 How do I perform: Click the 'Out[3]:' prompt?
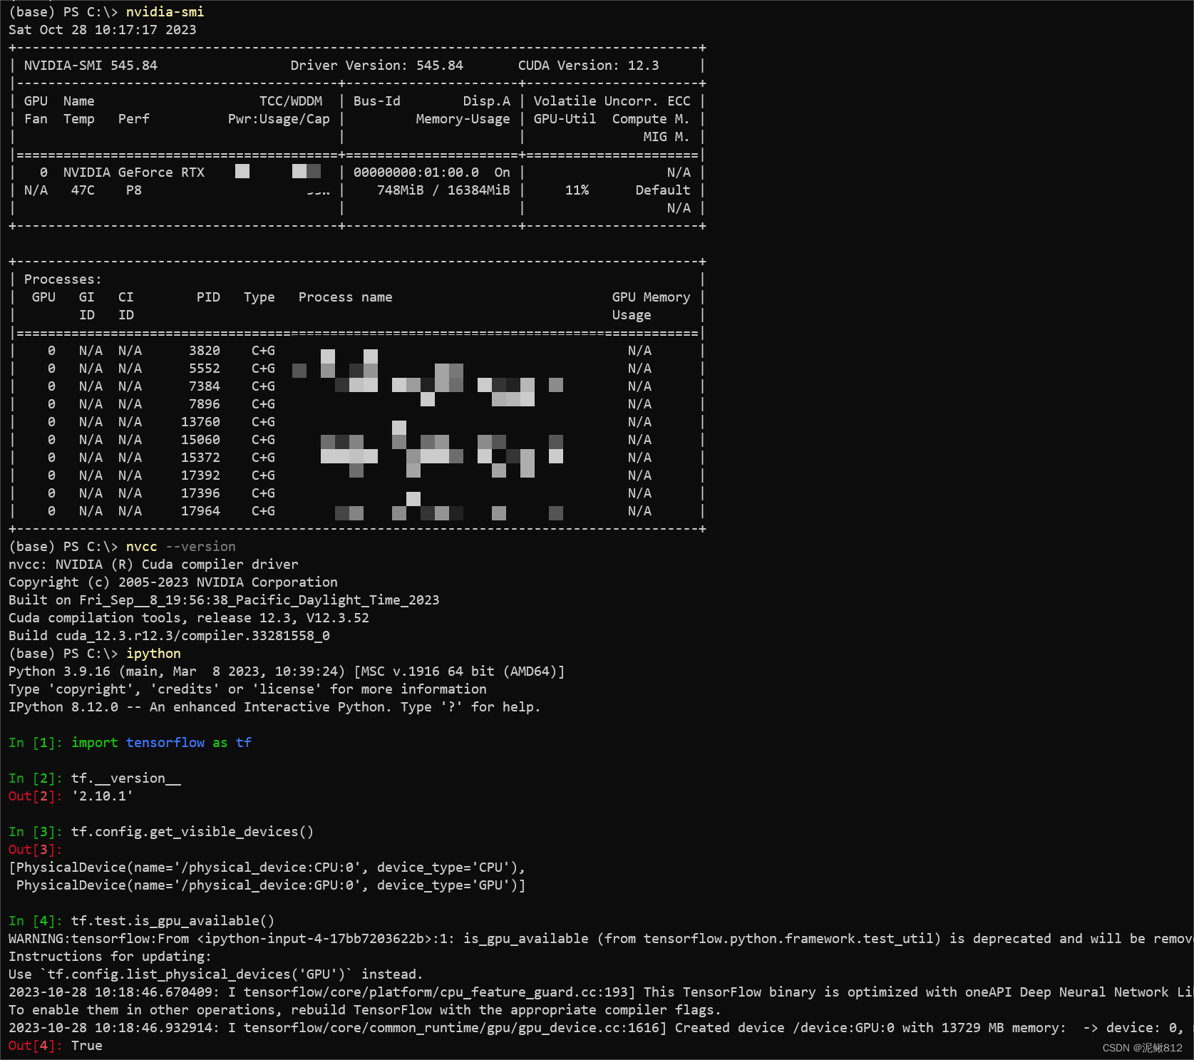point(36,850)
